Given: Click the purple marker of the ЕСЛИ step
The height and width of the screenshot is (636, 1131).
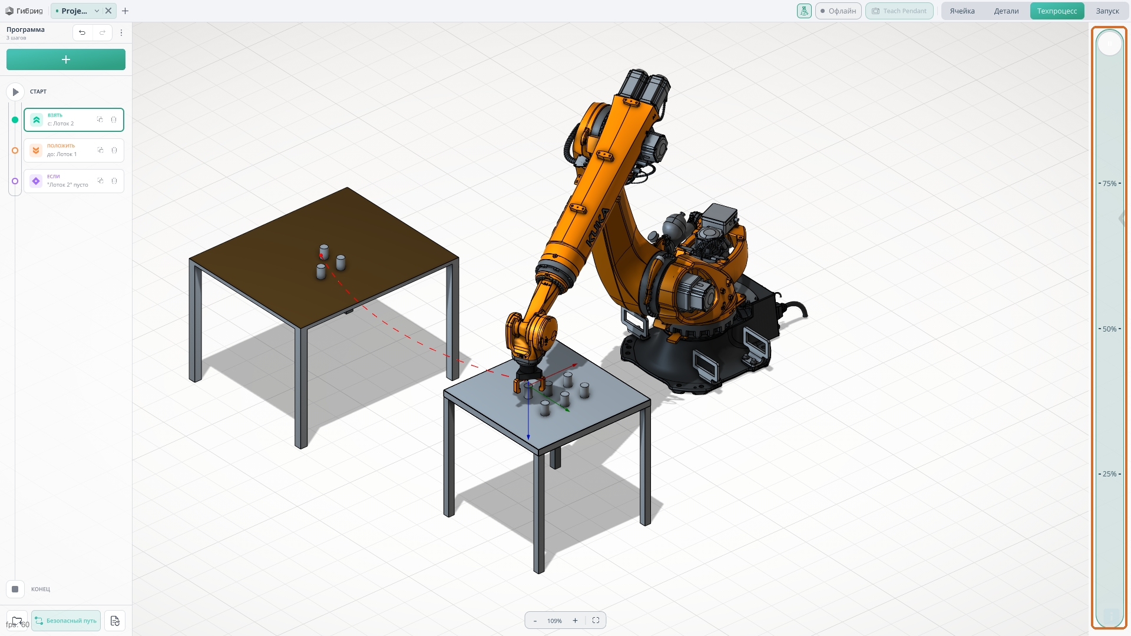Looking at the screenshot, I should 15,181.
